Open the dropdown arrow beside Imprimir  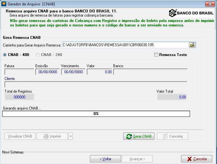coord(71,136)
